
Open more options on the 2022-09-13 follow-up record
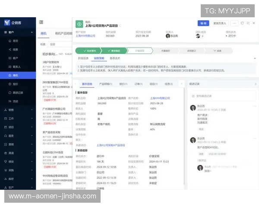[255, 138]
